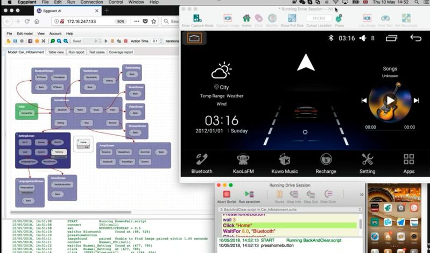This screenshot has height=253, width=430.
Task: Open the Bluetooth app on infotainment
Action: tap(202, 163)
